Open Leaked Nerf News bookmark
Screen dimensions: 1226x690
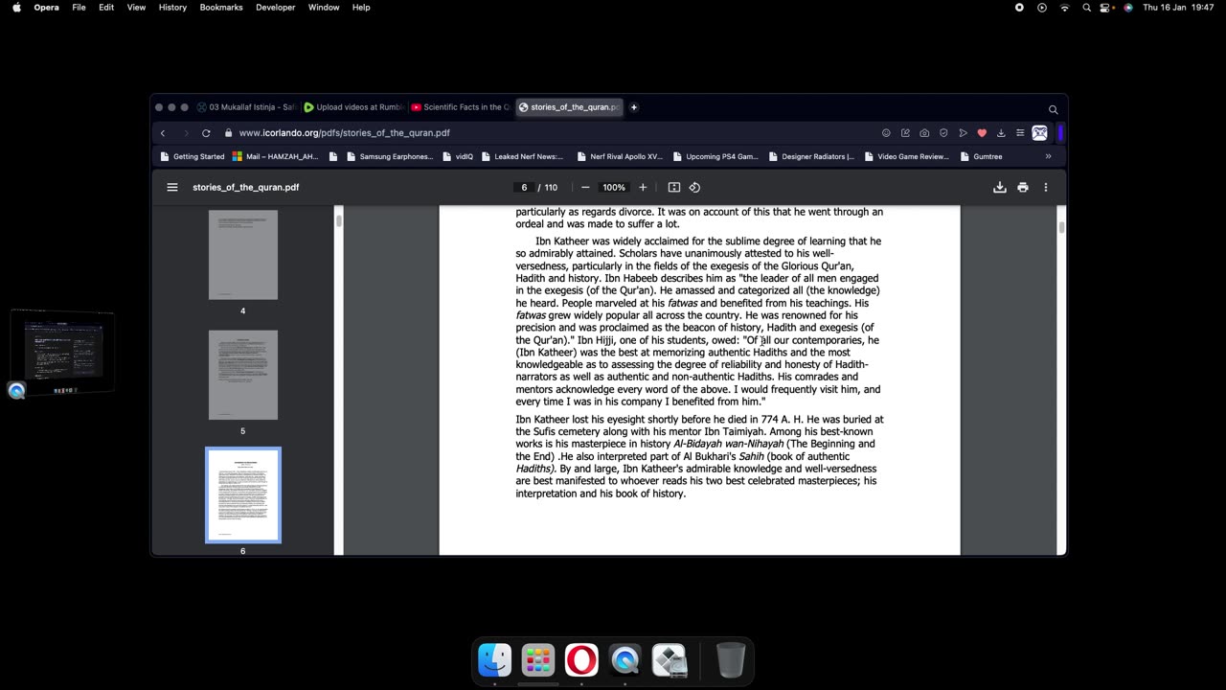coord(523,156)
